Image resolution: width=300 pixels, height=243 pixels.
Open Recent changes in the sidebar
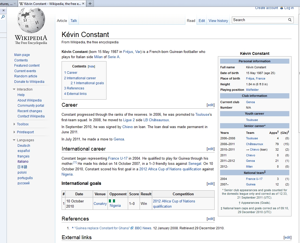(30, 111)
